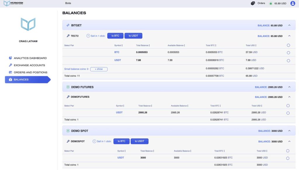Show the small balance coins

[x=99, y=69]
